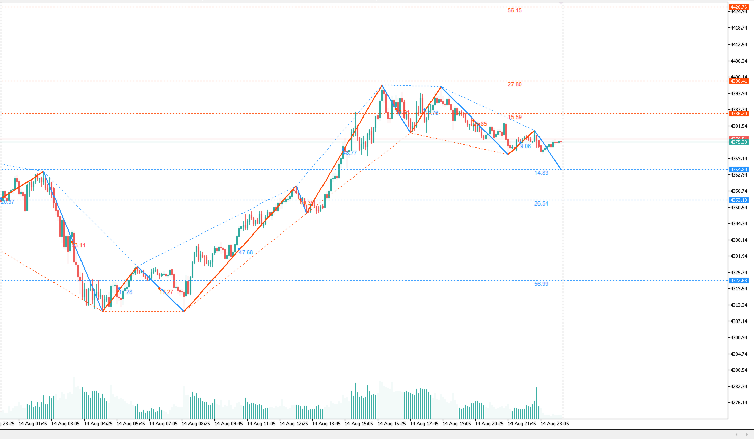
Task: Click the 14 Aug 17:45 time label
Action: click(x=424, y=423)
